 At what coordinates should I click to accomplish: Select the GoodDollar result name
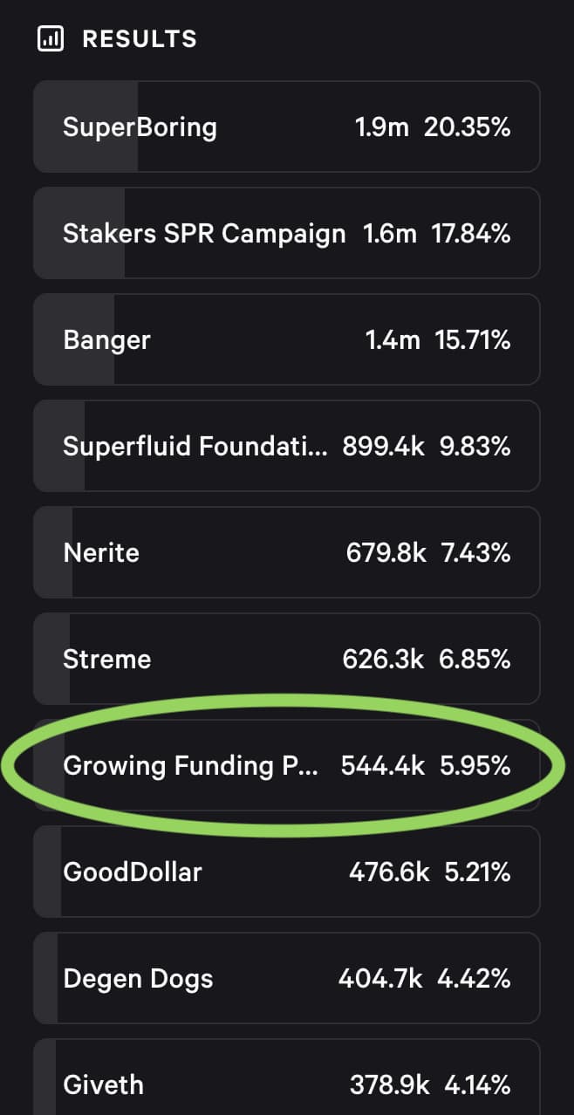coord(133,872)
